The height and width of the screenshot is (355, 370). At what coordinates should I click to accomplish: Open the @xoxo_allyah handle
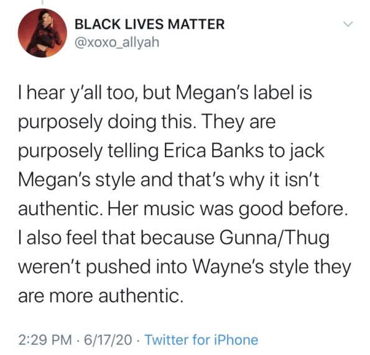117,42
